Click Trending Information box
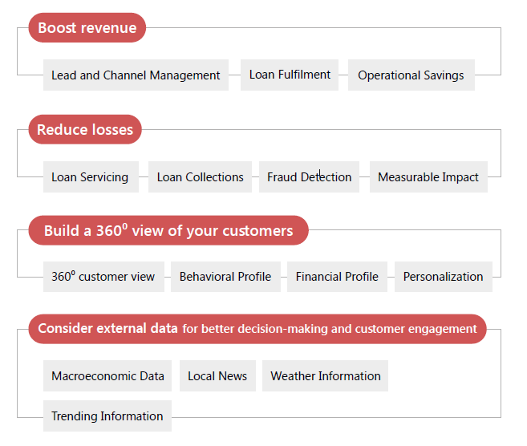Image resolution: width=527 pixels, height=446 pixels. [x=107, y=416]
